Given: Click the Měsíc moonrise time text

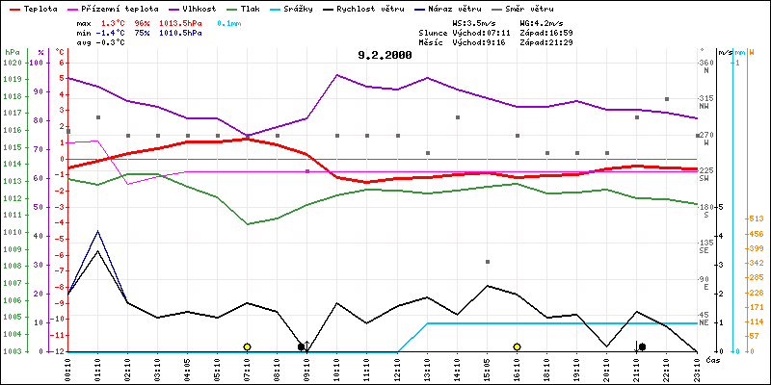Looking at the screenshot, I should click(x=465, y=40).
